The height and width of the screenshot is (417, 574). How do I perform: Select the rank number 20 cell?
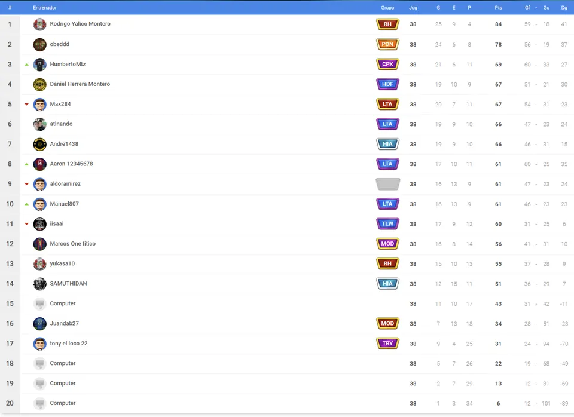pos(10,403)
